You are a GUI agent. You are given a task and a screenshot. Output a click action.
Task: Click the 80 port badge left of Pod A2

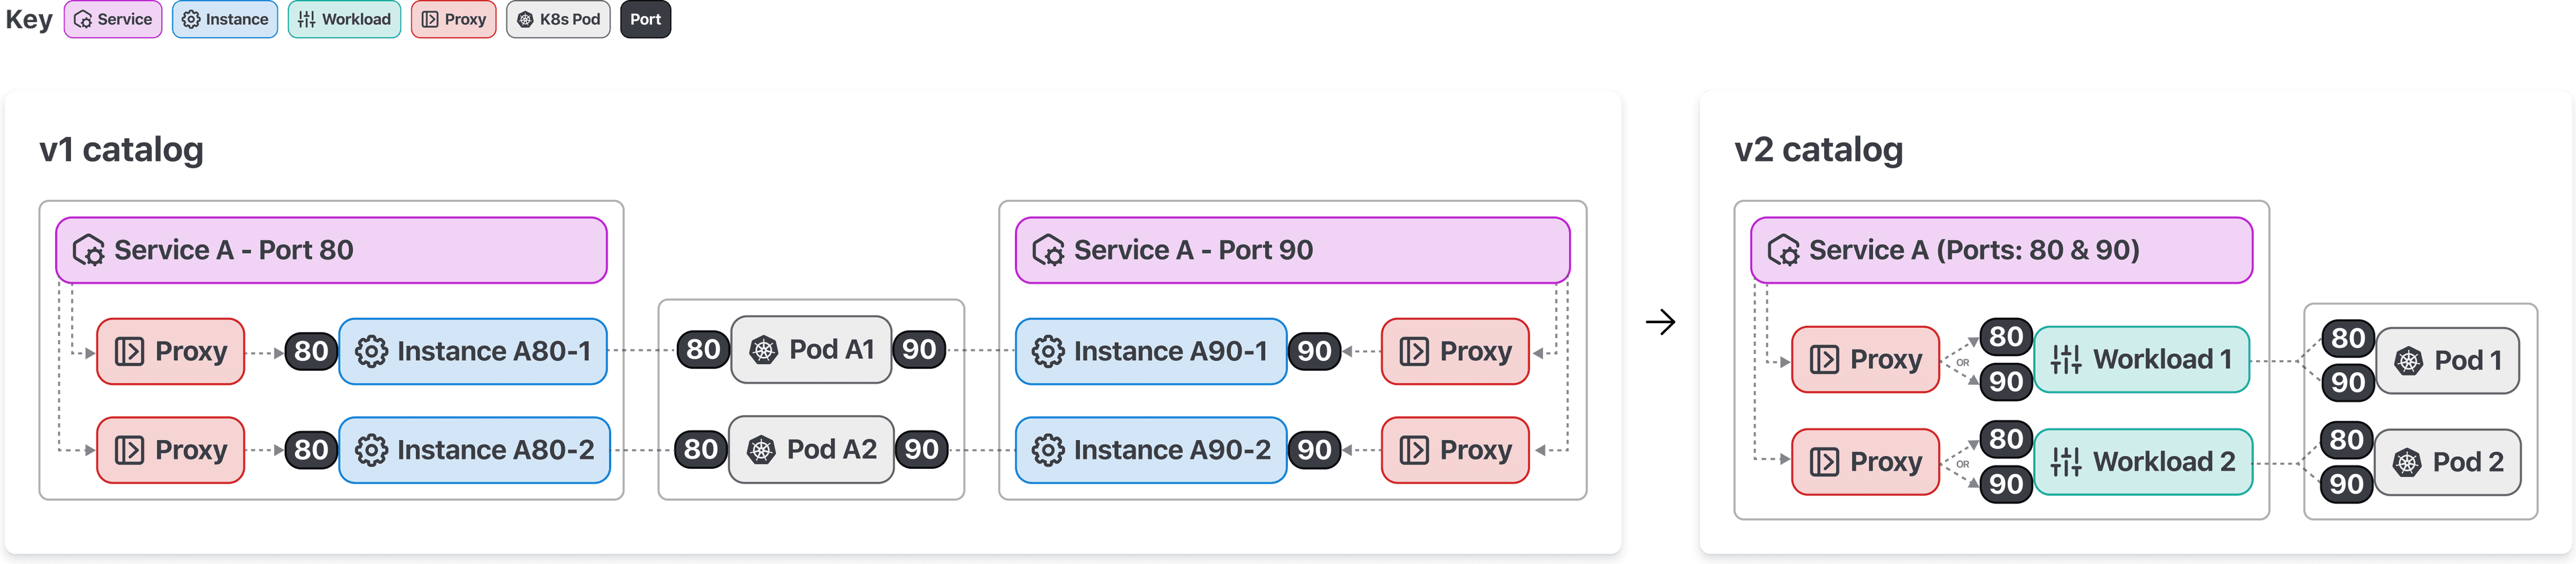pos(700,449)
